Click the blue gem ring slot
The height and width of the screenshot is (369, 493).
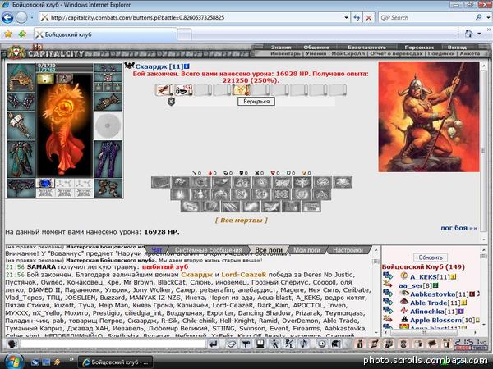tap(45, 183)
